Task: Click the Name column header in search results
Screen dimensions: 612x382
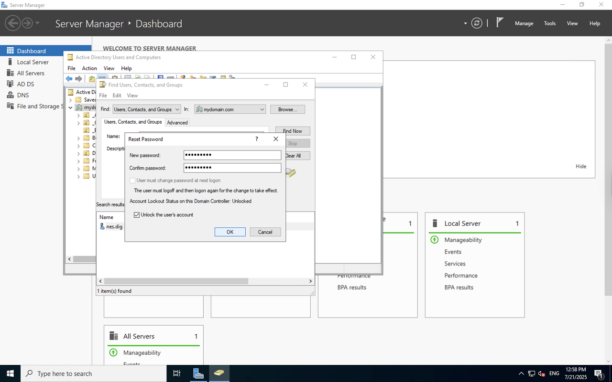Action: click(x=106, y=217)
